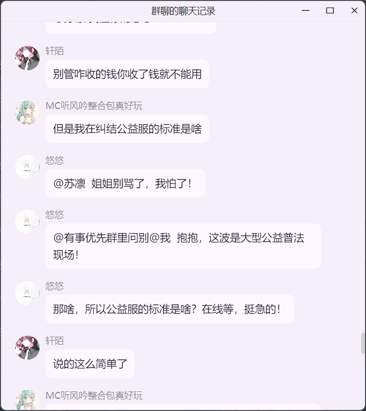Close the 群聊的聊天记录 window

354,10
